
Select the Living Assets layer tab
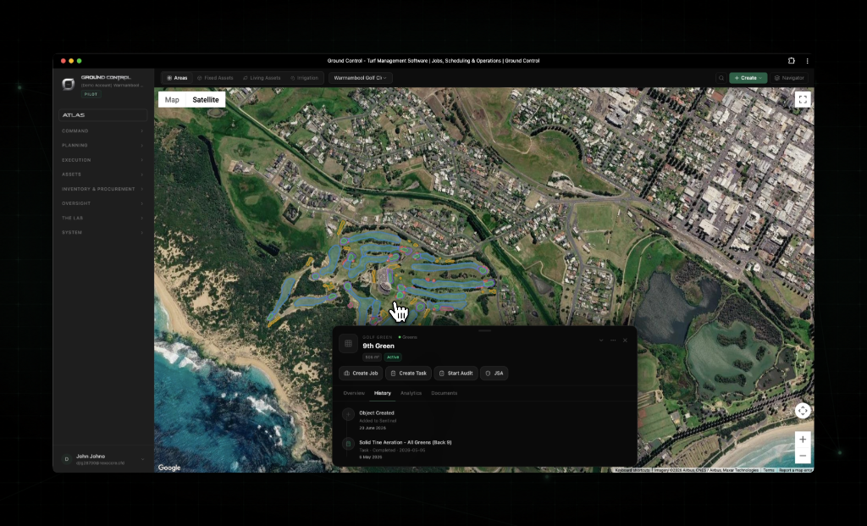click(x=262, y=78)
